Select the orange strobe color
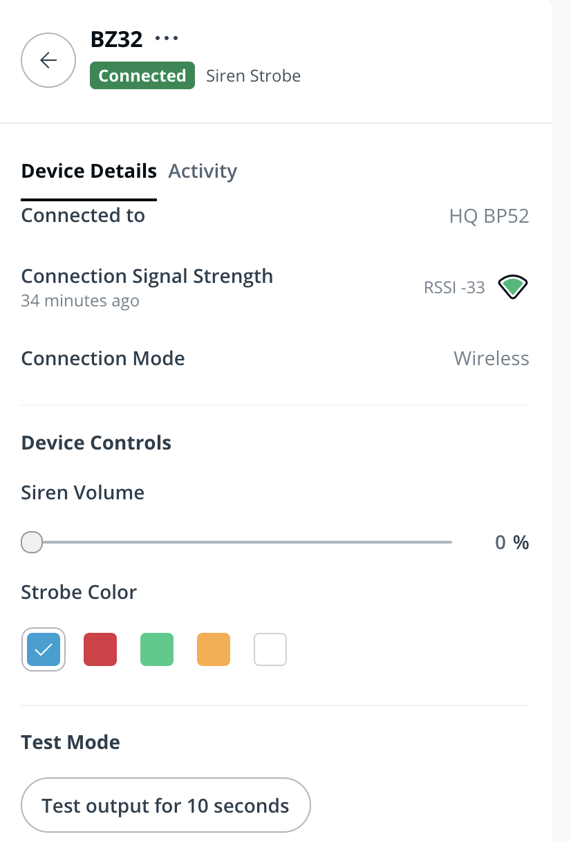571x841 pixels. (x=214, y=649)
